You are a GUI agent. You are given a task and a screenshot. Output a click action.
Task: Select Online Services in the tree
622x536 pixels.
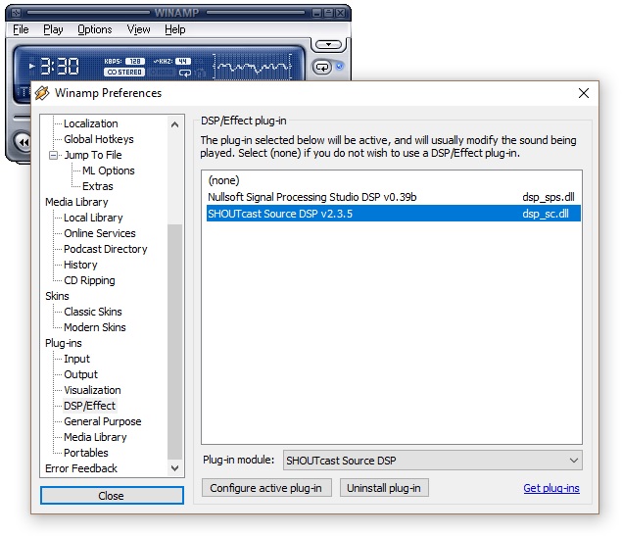[100, 233]
